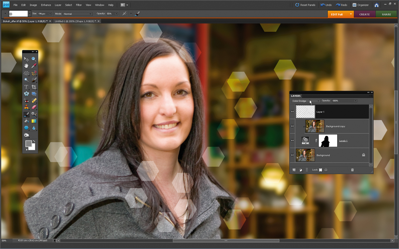The image size is (399, 249).
Task: Click the airbrush option icon in options bar
Action: click(x=124, y=14)
